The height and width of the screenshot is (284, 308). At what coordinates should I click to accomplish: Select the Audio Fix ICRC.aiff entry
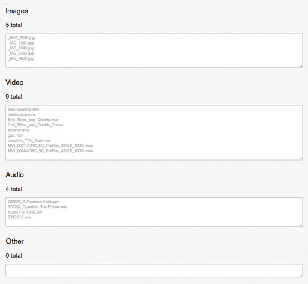(x=25, y=212)
